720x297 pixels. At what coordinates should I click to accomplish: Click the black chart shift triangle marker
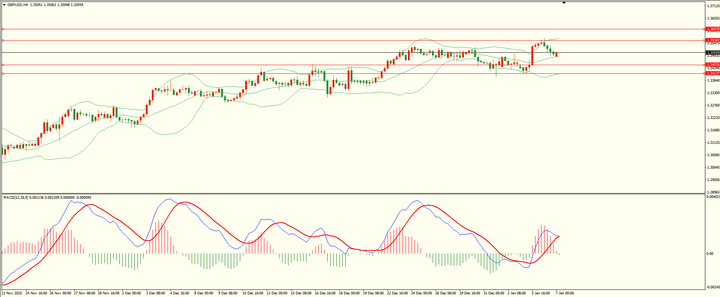pos(564,3)
